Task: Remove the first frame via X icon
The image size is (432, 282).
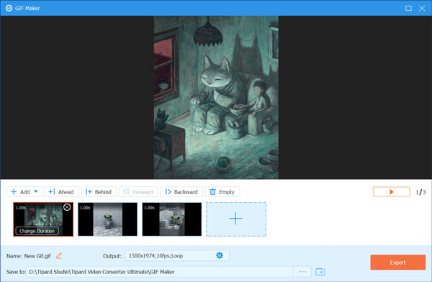Action: click(67, 207)
